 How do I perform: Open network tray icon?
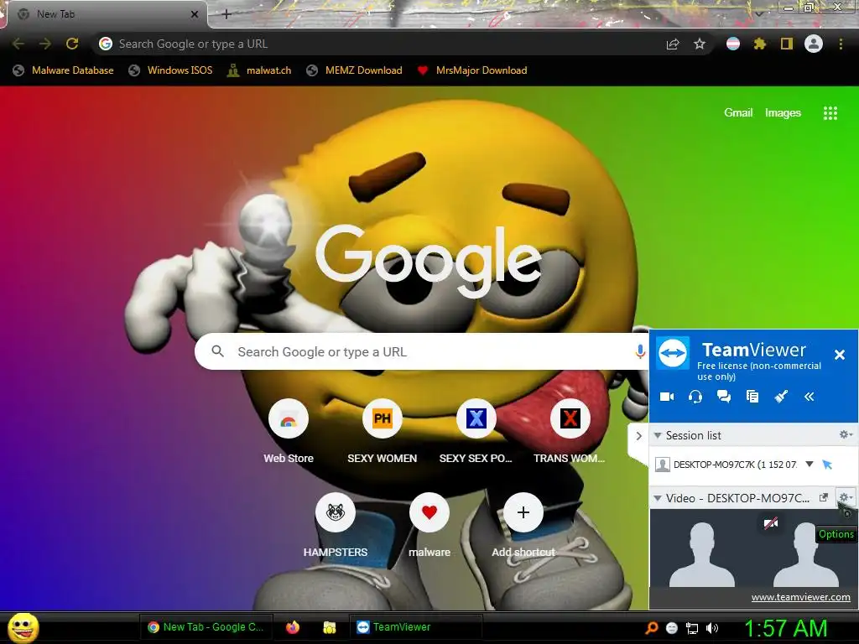692,628
